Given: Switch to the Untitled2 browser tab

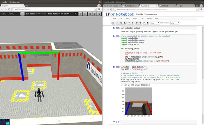Looking at the screenshot, I should click(167, 6).
